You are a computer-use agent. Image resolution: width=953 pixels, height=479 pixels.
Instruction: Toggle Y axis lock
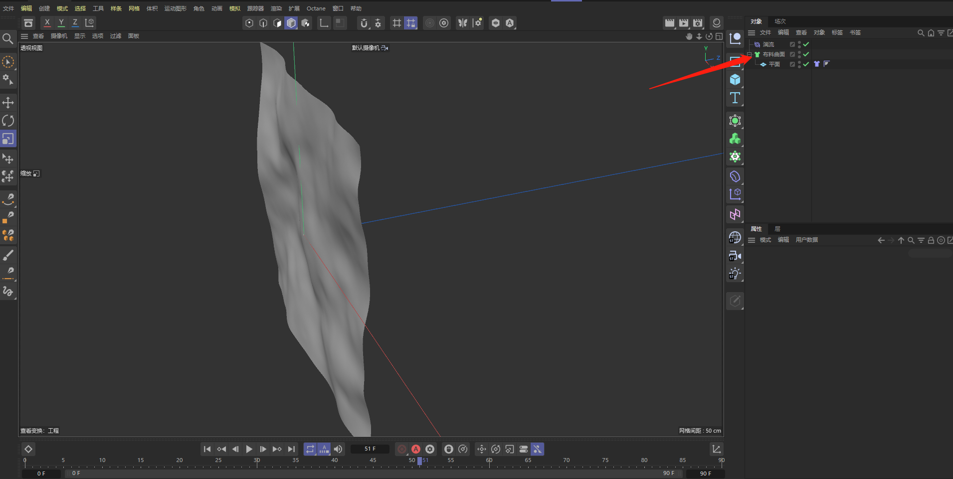[x=61, y=22]
